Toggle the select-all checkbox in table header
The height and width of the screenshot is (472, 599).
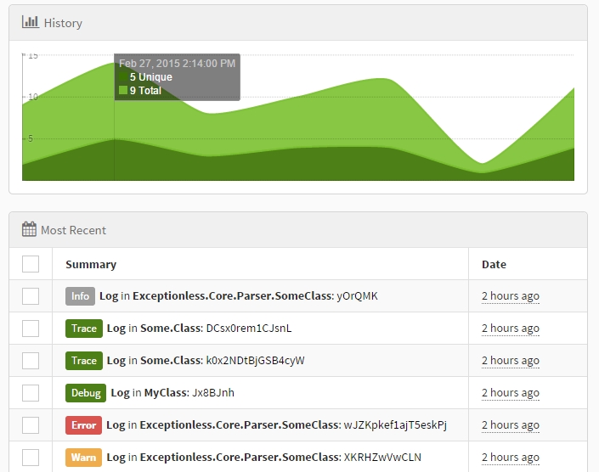click(x=31, y=264)
